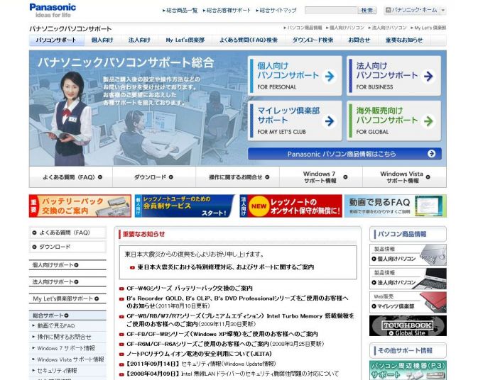Open 個人向けパソコン product info thumbnail
The image size is (483, 380).
(408, 255)
